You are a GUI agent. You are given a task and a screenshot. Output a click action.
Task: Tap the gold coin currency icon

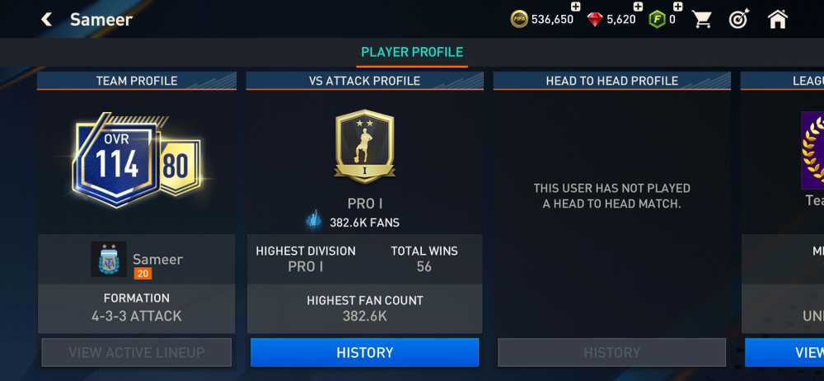pos(519,20)
